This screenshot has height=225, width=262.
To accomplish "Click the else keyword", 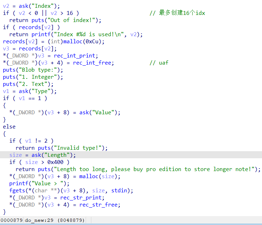I will (x=9, y=127).
